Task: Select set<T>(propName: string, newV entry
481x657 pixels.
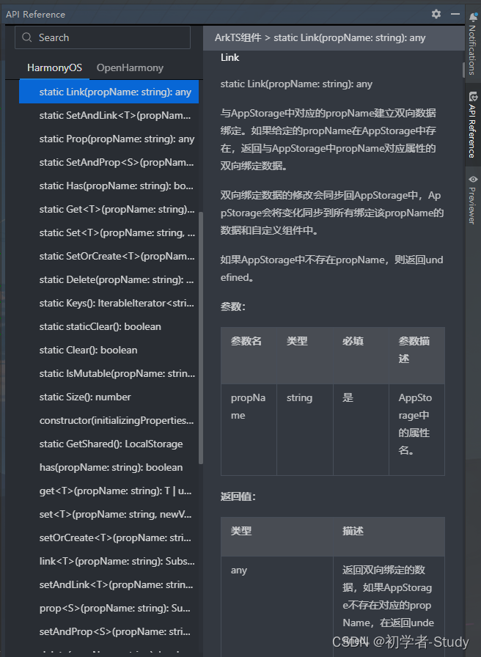Action: [109, 514]
